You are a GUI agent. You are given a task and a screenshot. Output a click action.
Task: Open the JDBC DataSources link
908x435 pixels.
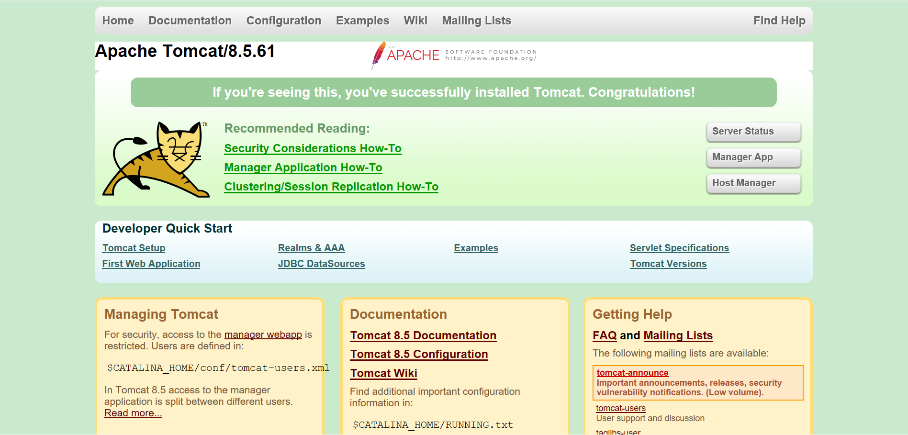coord(321,264)
